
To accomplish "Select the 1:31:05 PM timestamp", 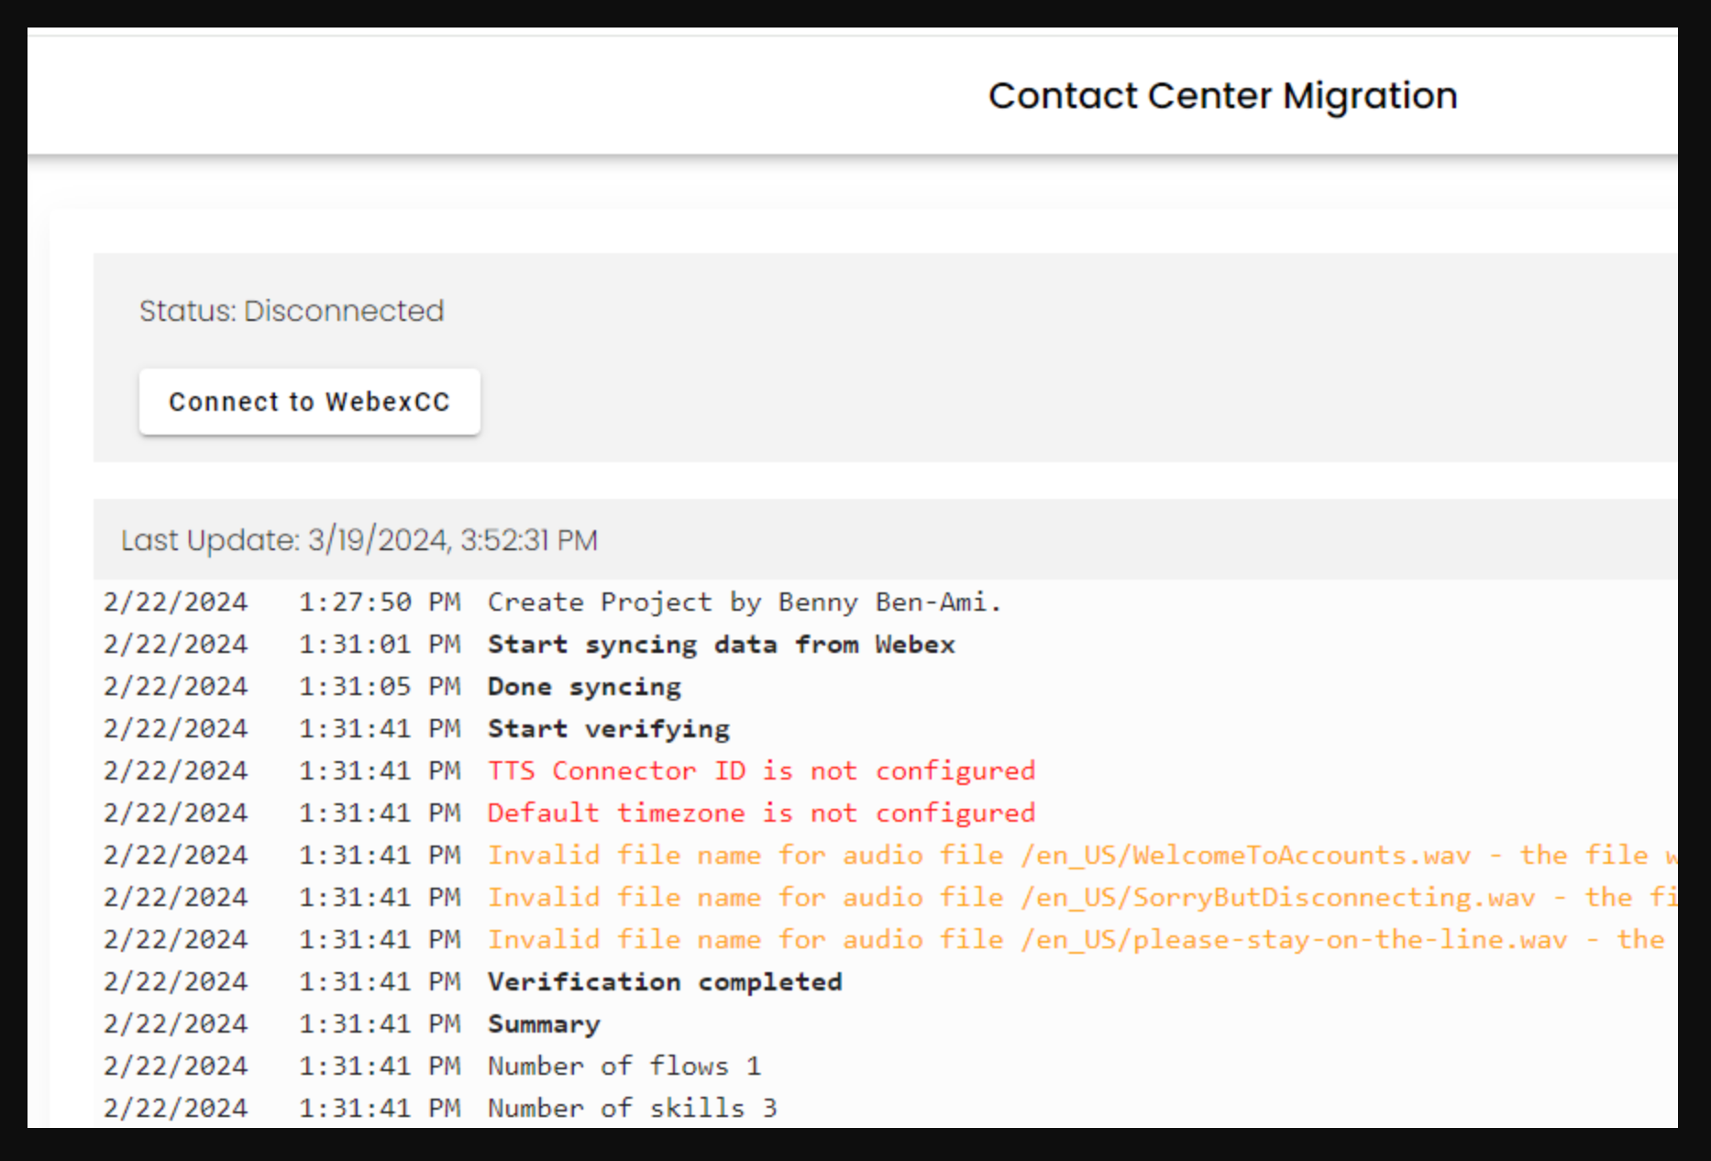I will click(x=380, y=687).
